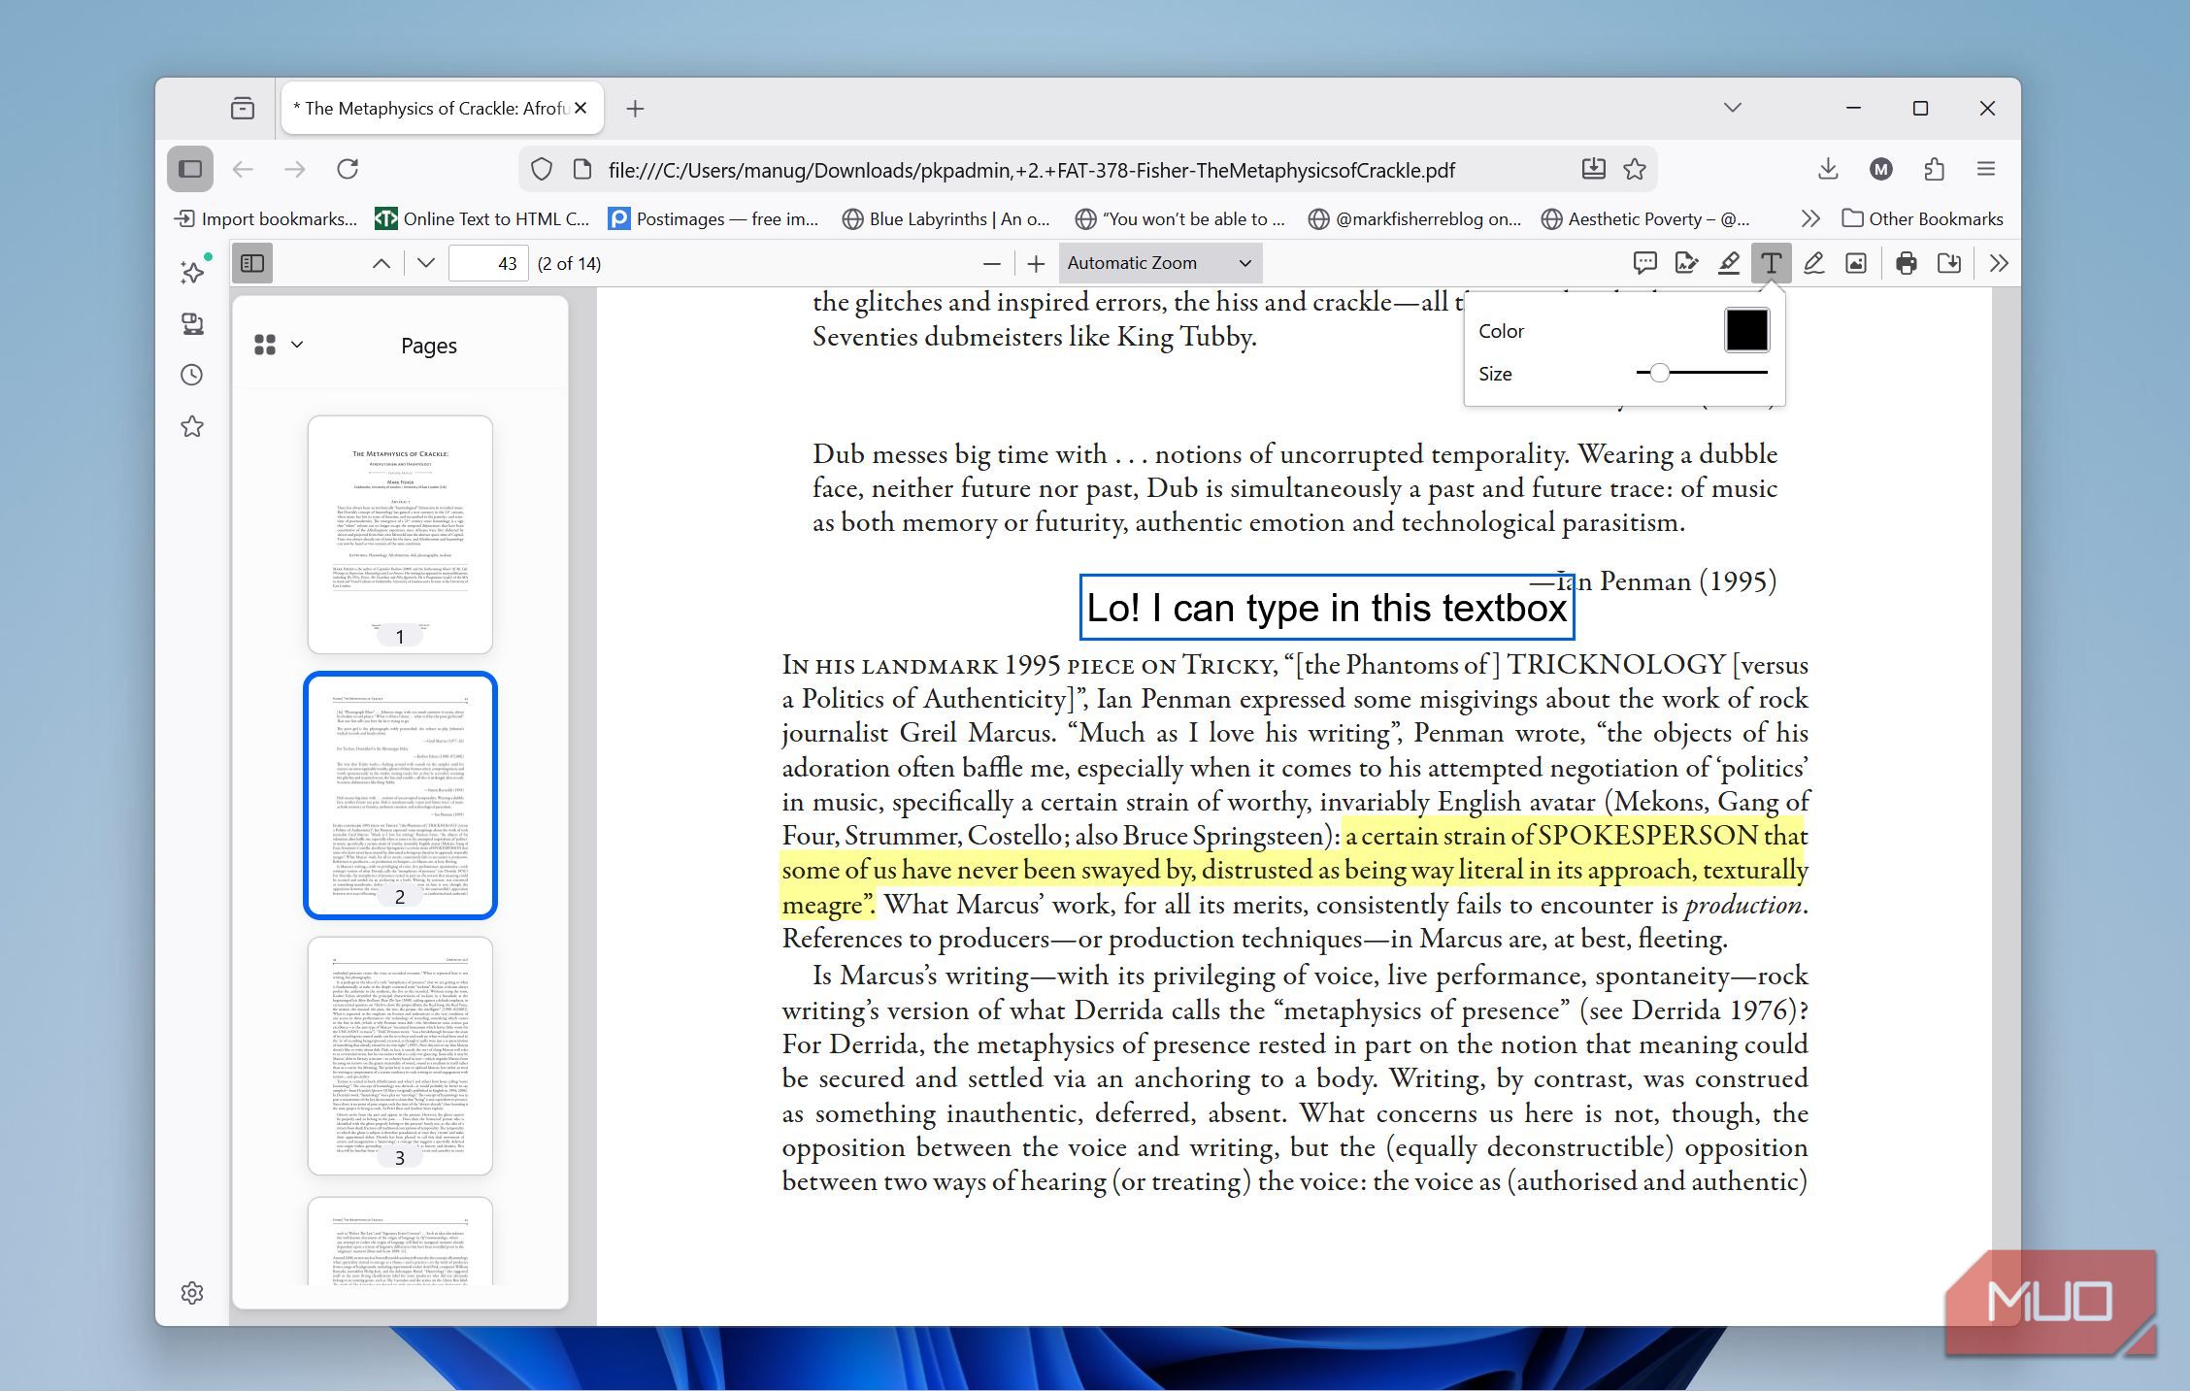Screen dimensions: 2190x1391
Task: Reload the current page
Action: [x=348, y=169]
